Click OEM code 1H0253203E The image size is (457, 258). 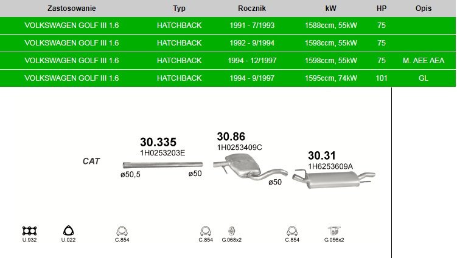[x=162, y=153]
